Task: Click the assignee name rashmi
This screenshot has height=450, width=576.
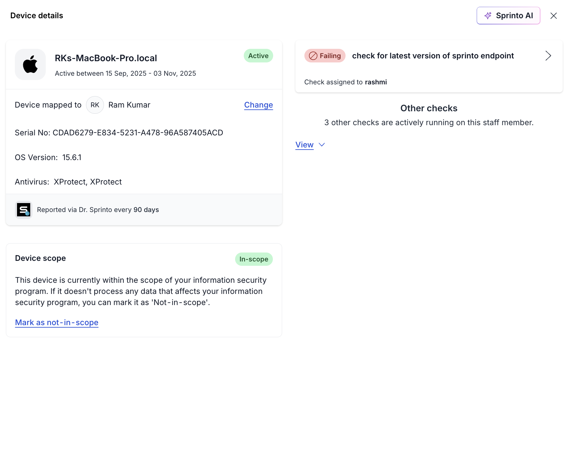Action: tap(376, 82)
